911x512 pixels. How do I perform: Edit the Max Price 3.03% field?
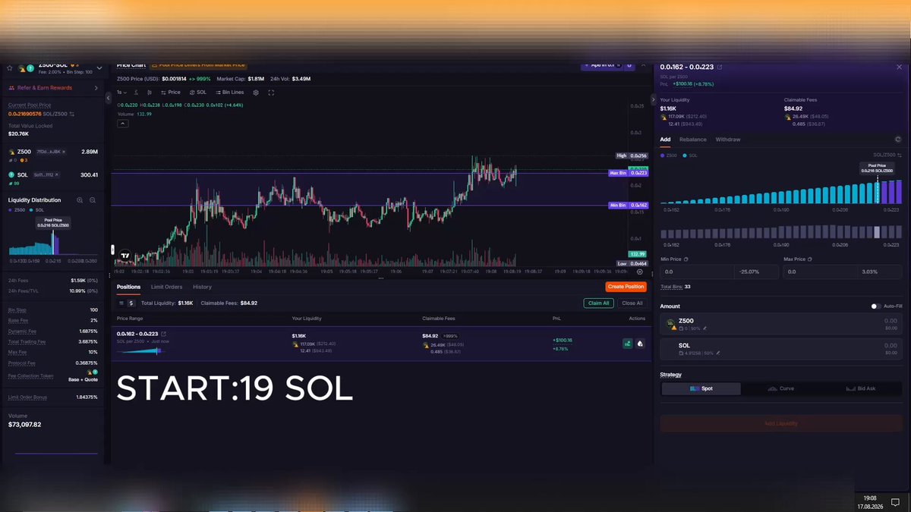(x=880, y=272)
